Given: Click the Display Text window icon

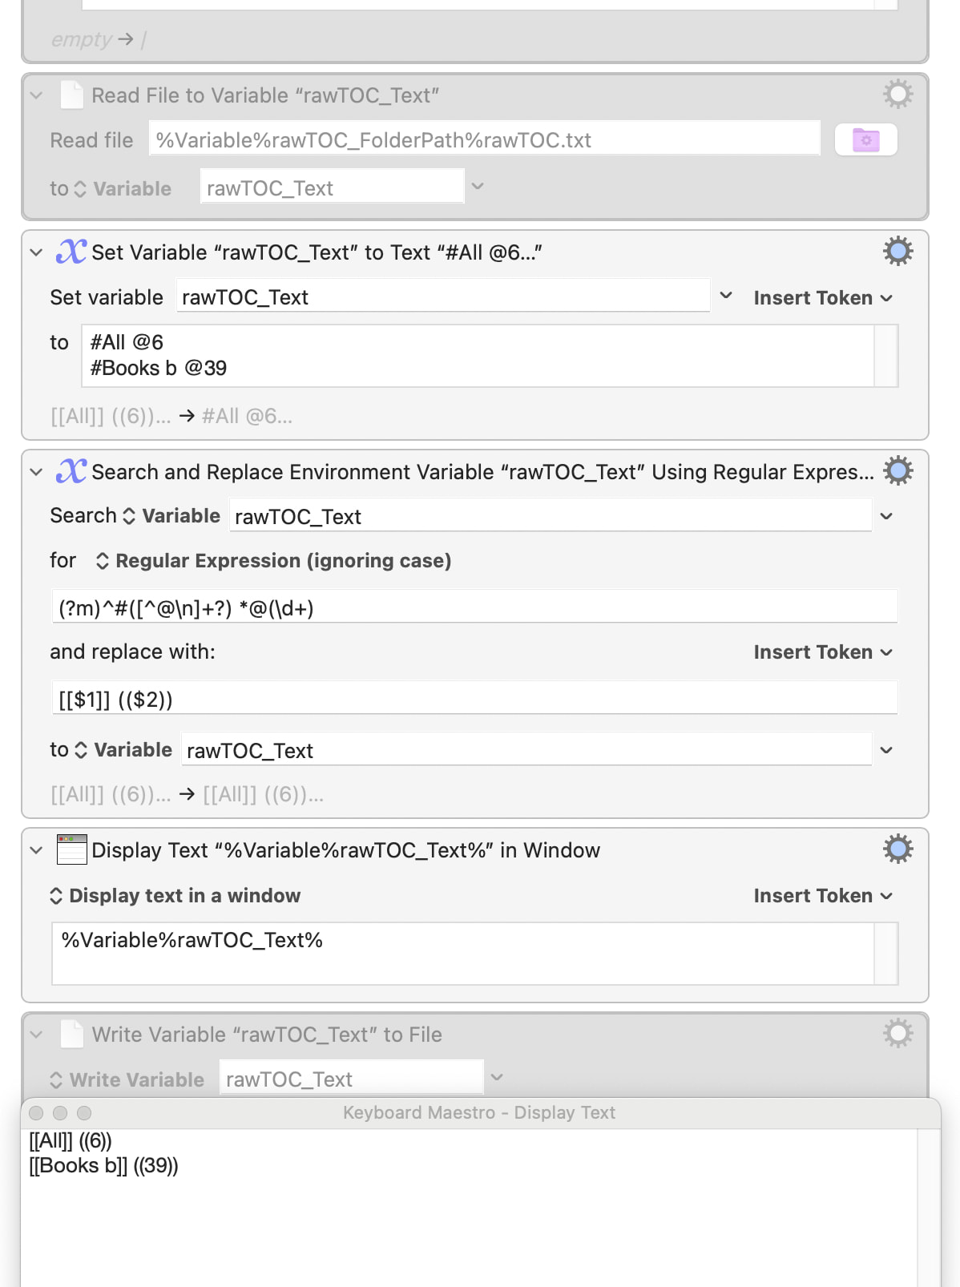Looking at the screenshot, I should (71, 849).
